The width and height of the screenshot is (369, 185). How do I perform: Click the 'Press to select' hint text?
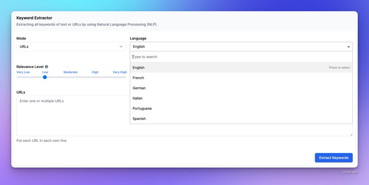pyautogui.click(x=339, y=68)
